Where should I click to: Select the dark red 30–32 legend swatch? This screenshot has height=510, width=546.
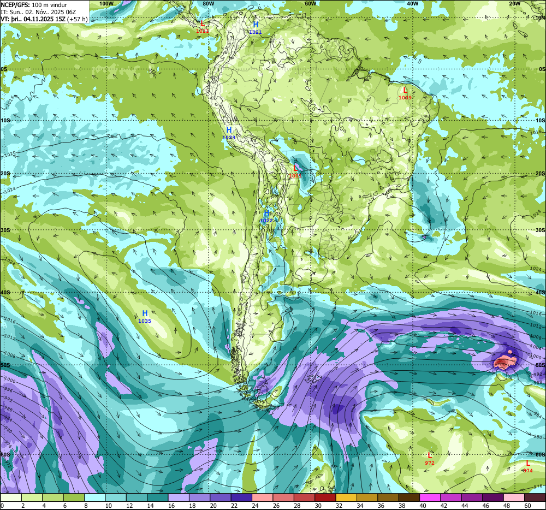[325, 497]
